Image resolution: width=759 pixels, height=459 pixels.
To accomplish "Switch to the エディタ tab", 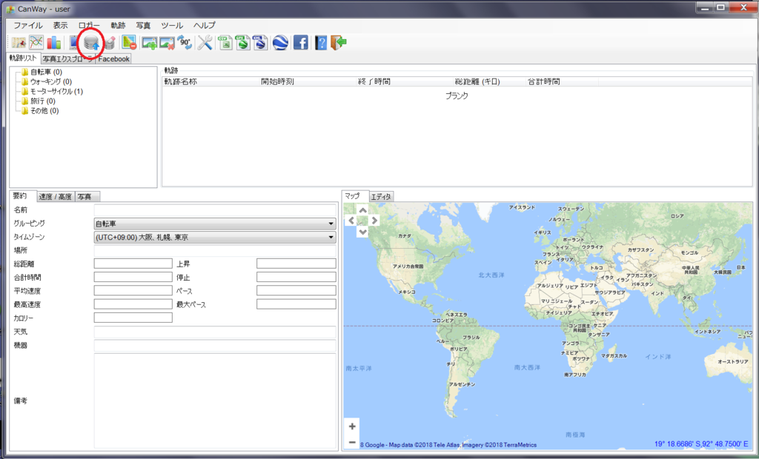I will 382,197.
